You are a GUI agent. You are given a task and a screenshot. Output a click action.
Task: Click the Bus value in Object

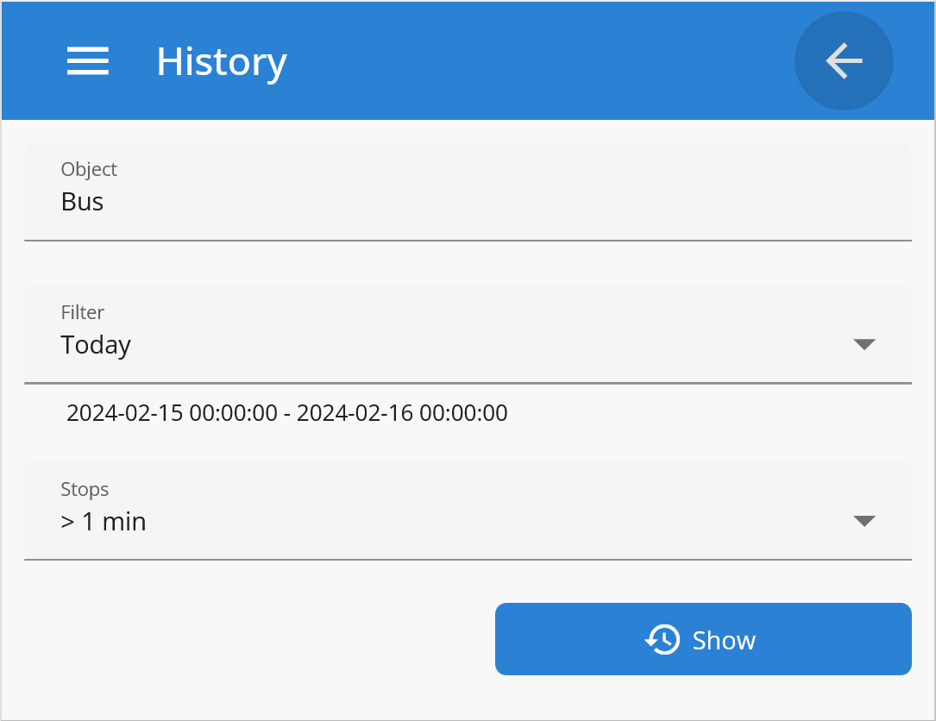[83, 202]
